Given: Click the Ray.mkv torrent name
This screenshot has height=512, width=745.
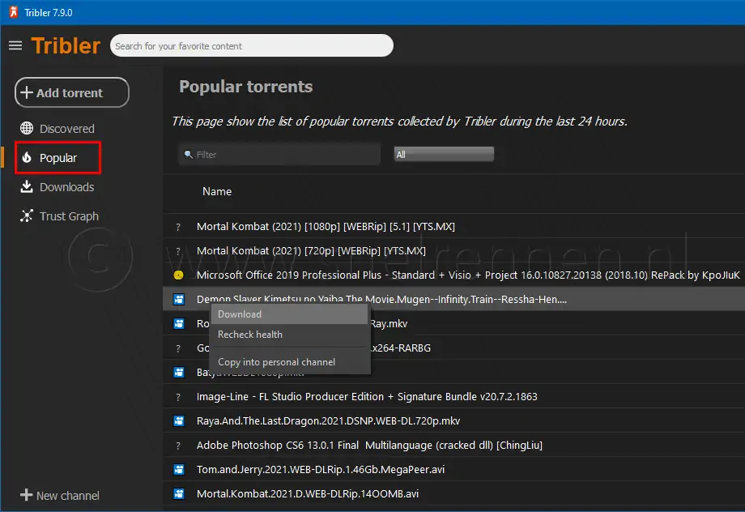Looking at the screenshot, I should coord(389,324).
